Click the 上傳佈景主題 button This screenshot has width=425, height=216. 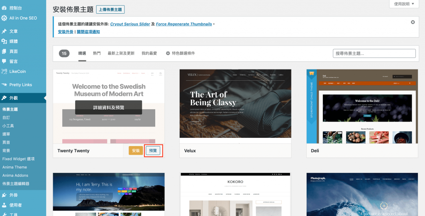(x=110, y=10)
